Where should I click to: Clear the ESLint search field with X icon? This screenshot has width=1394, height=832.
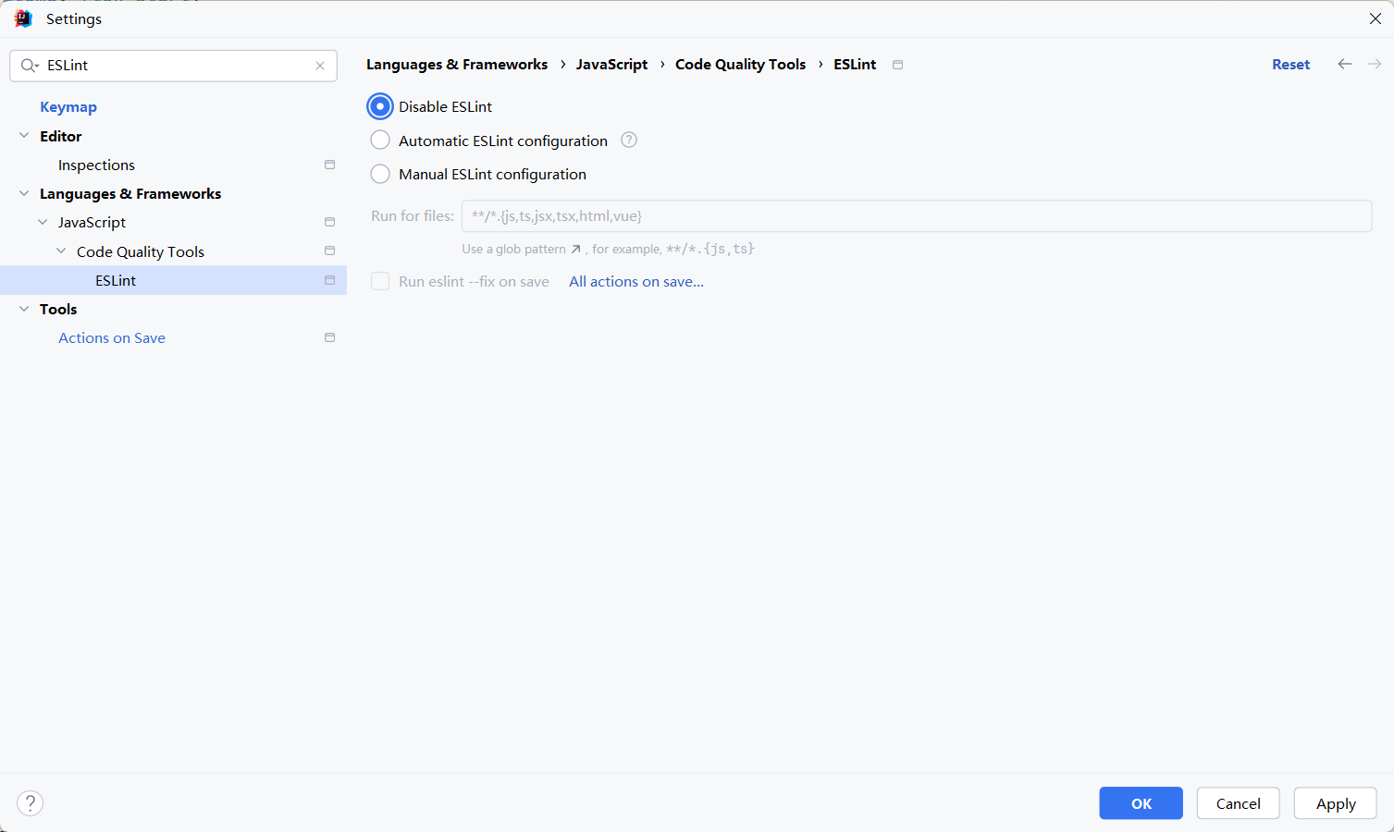320,66
